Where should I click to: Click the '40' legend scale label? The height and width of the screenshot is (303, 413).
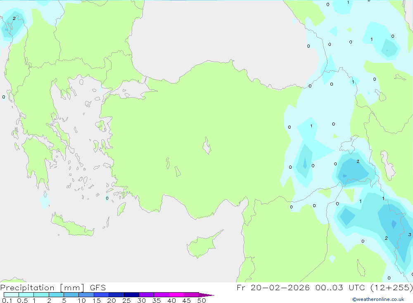click(172, 301)
